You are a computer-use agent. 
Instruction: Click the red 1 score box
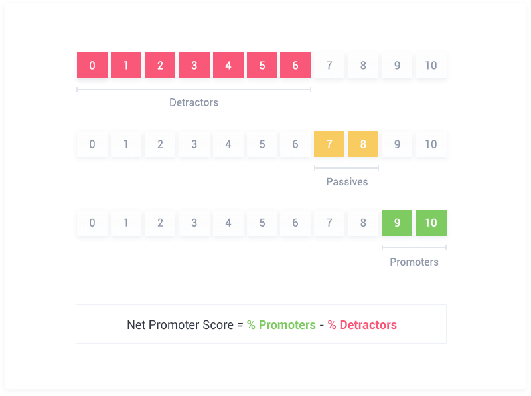126,65
